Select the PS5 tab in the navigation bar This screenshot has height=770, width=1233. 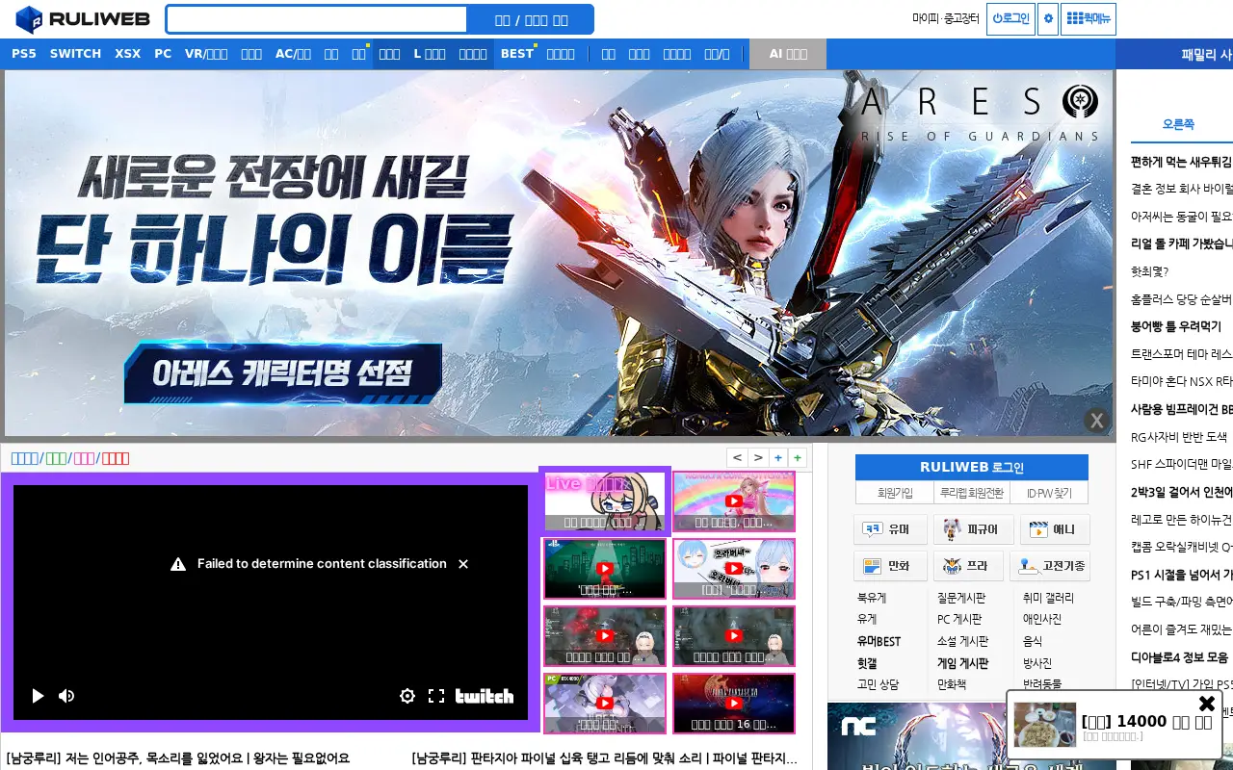coord(24,54)
